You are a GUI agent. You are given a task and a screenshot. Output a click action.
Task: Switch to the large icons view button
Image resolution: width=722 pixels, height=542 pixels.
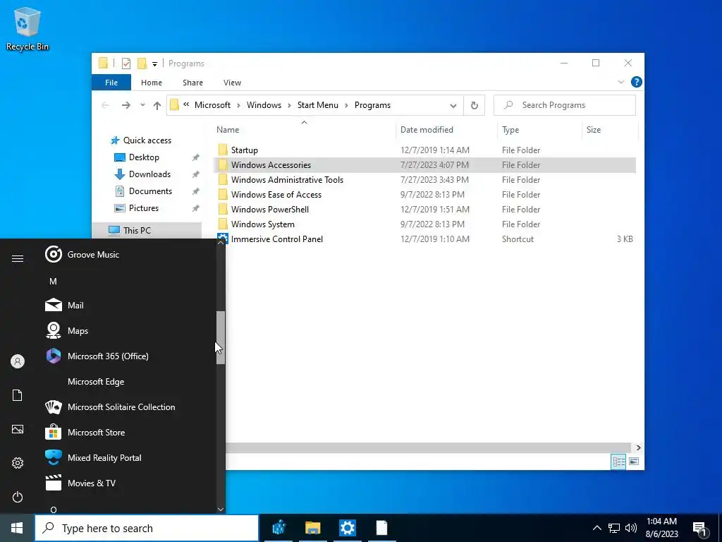[634, 462]
